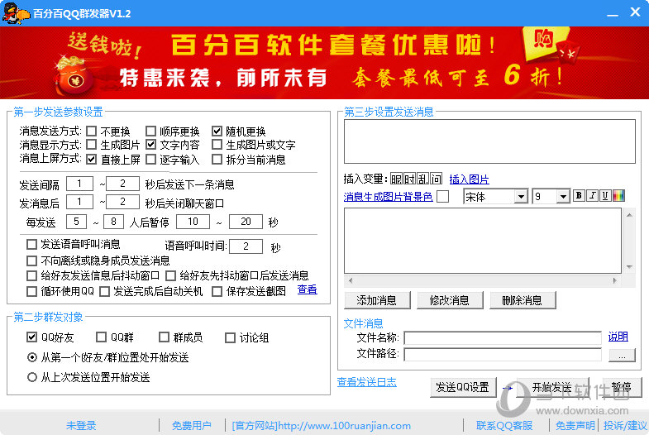Click 未登录 status text
The width and height of the screenshot is (649, 435).
click(81, 425)
